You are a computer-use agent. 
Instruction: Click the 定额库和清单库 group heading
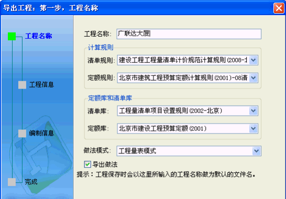coord(110,98)
